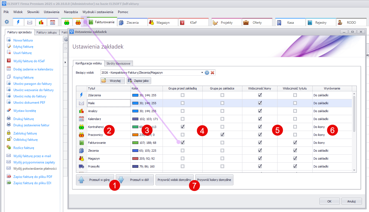Click the green Kontrahenci people toolbar icon

pos(67,22)
